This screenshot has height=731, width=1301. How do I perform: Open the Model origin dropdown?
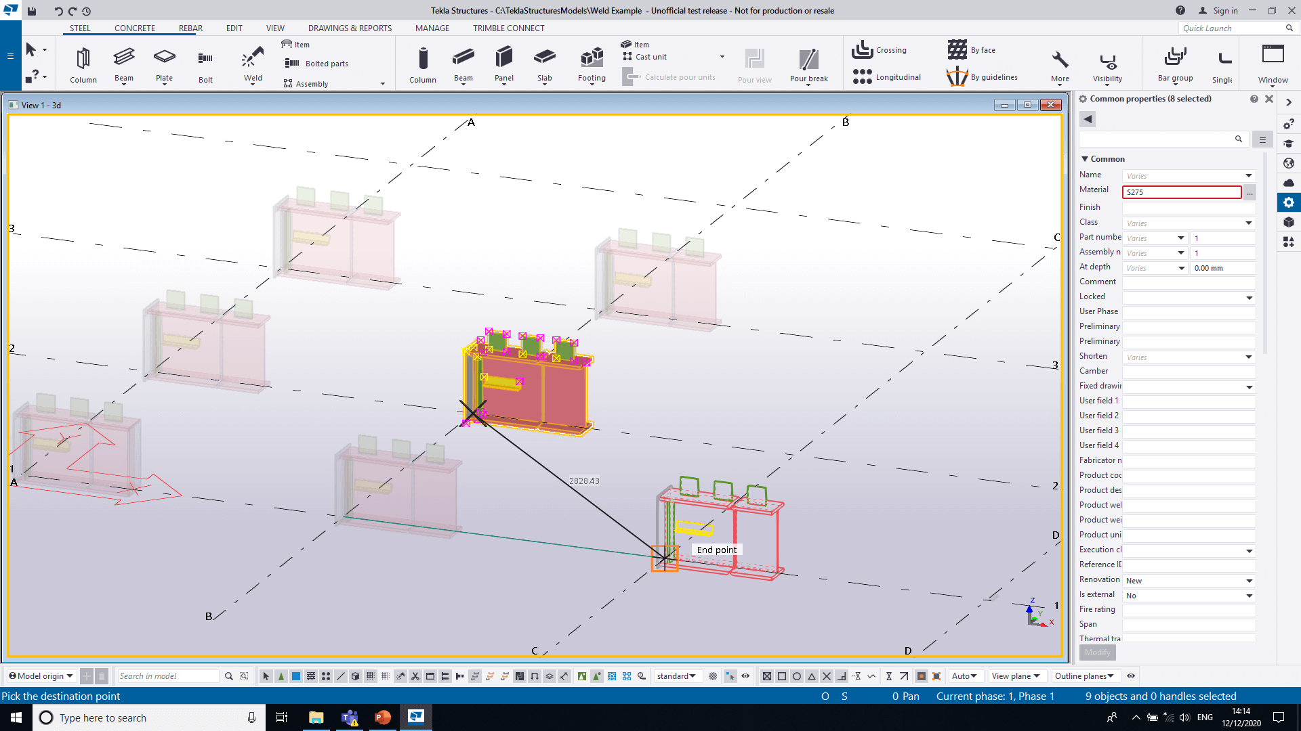click(x=41, y=676)
